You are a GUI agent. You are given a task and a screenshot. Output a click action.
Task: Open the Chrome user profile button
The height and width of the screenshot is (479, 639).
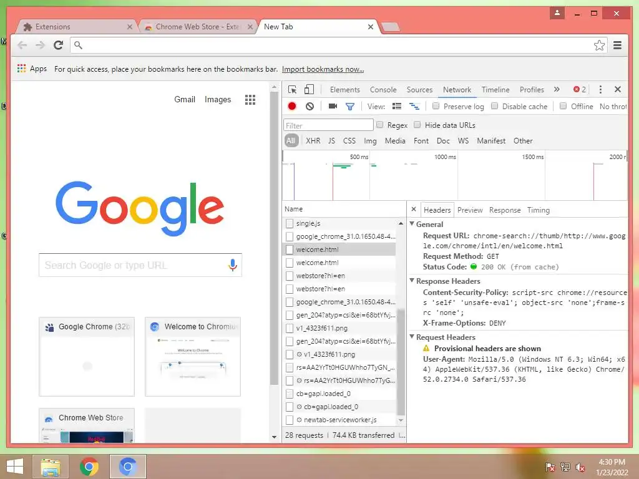(557, 13)
